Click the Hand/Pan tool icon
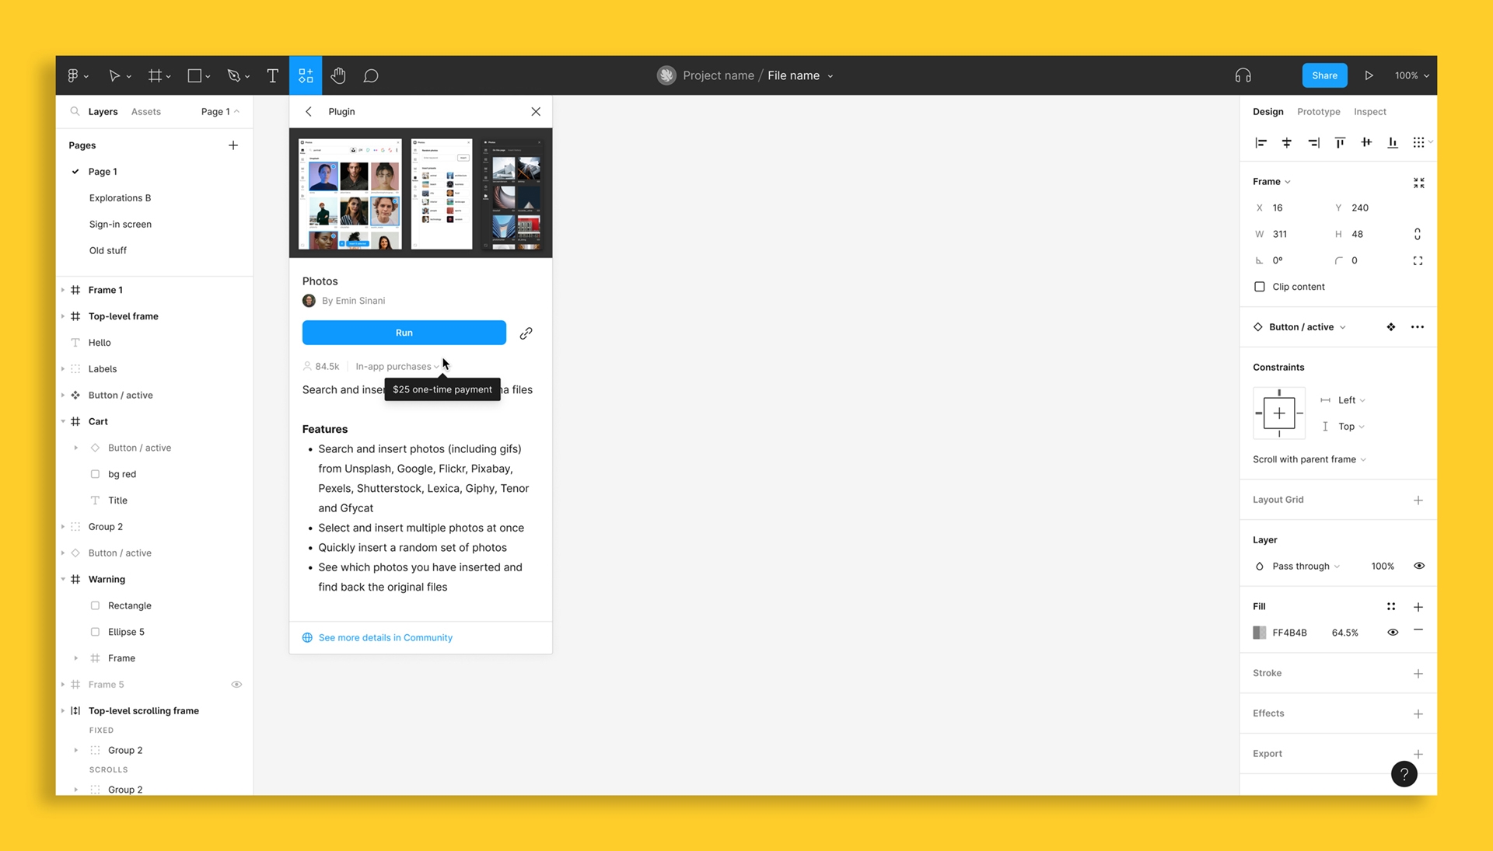The height and width of the screenshot is (851, 1493). (x=337, y=75)
